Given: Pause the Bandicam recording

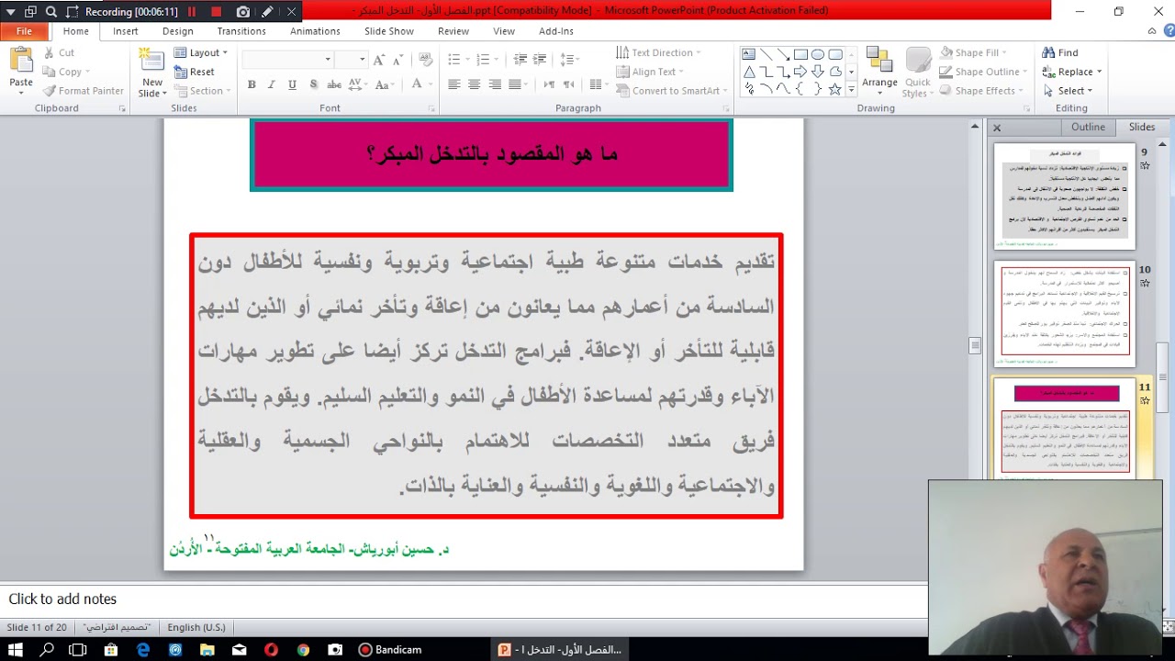Looking at the screenshot, I should pyautogui.click(x=192, y=12).
